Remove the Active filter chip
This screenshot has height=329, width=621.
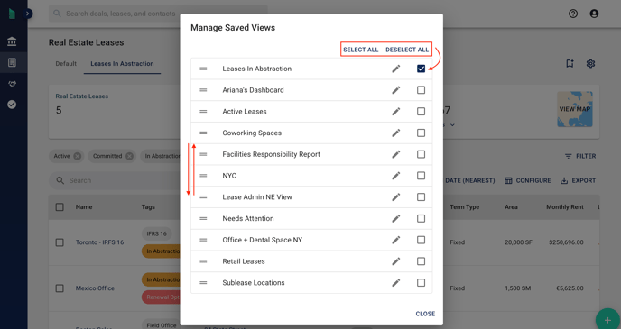click(x=78, y=156)
